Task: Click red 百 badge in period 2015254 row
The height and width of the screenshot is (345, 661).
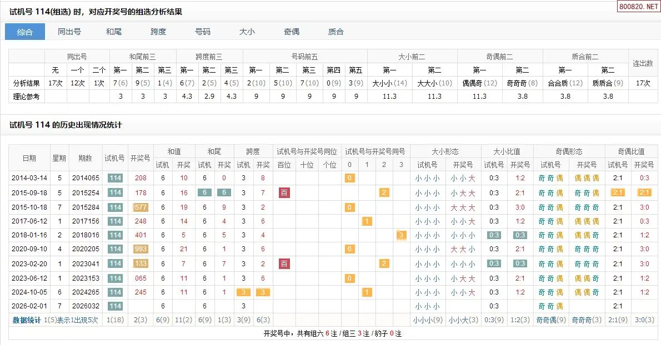Action: click(284, 192)
